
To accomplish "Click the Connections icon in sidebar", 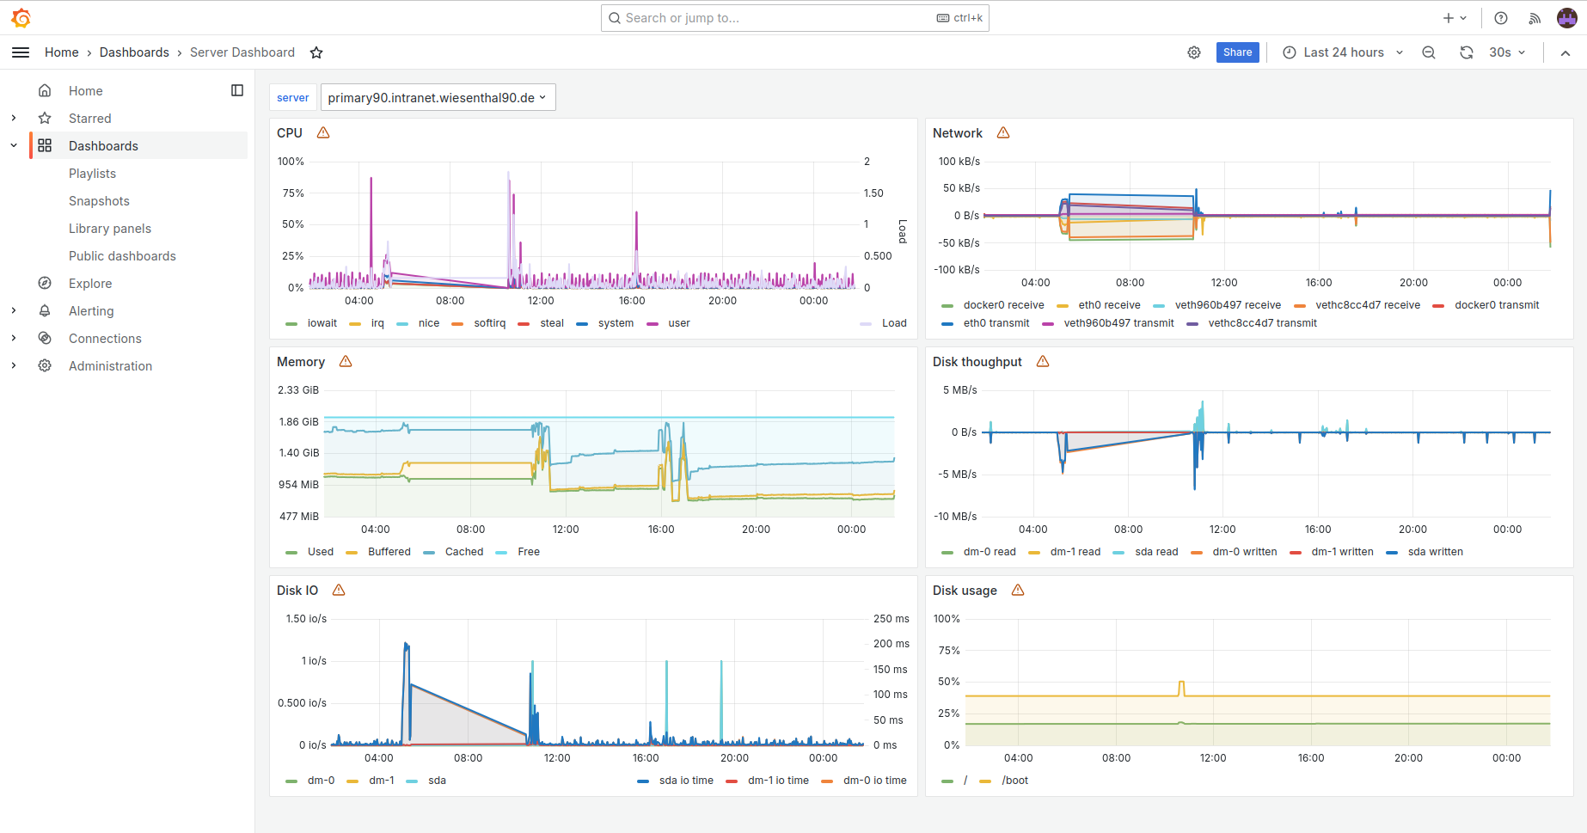I will point(45,338).
